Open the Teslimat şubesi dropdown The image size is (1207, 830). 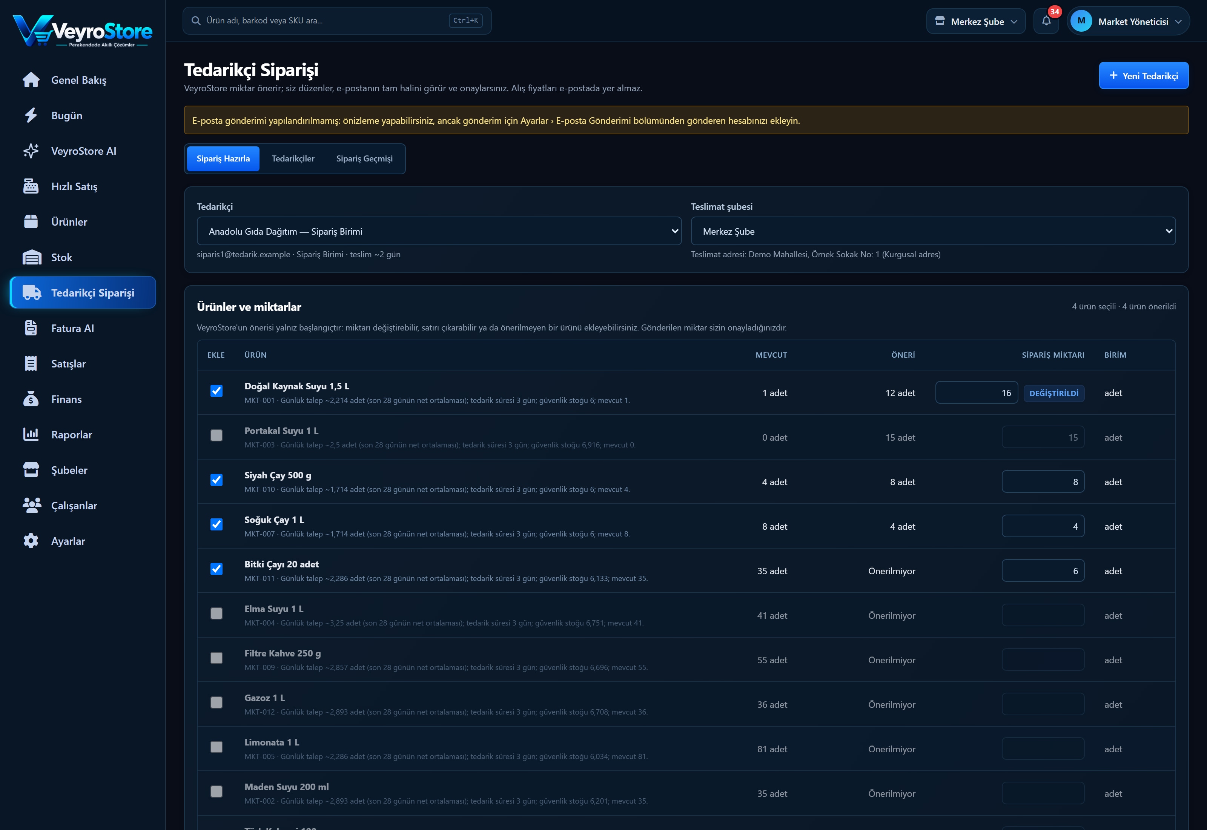click(933, 231)
